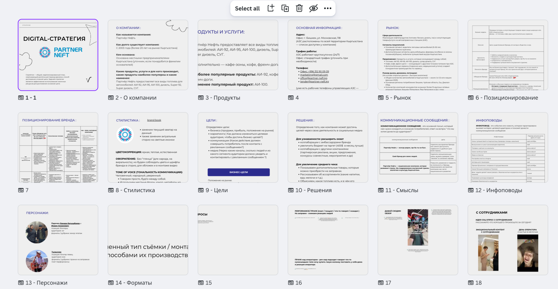
Task: Click the page icon beside '2 - О компании'
Action: click(x=111, y=98)
